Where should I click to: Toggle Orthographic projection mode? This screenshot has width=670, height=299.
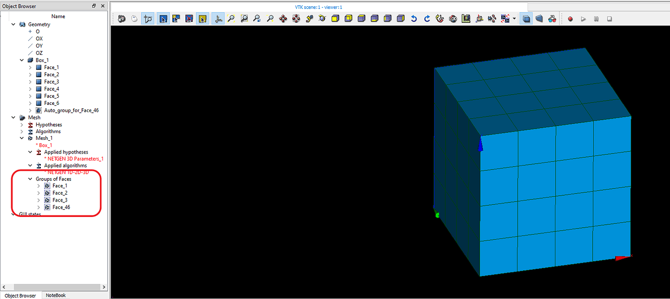[x=526, y=18]
